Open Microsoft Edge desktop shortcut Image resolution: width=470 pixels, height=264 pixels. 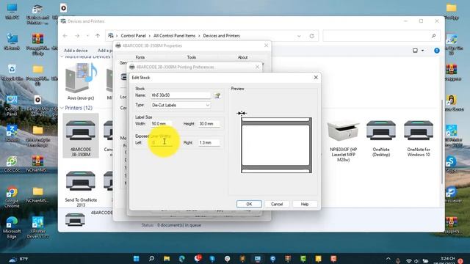[x=12, y=227]
